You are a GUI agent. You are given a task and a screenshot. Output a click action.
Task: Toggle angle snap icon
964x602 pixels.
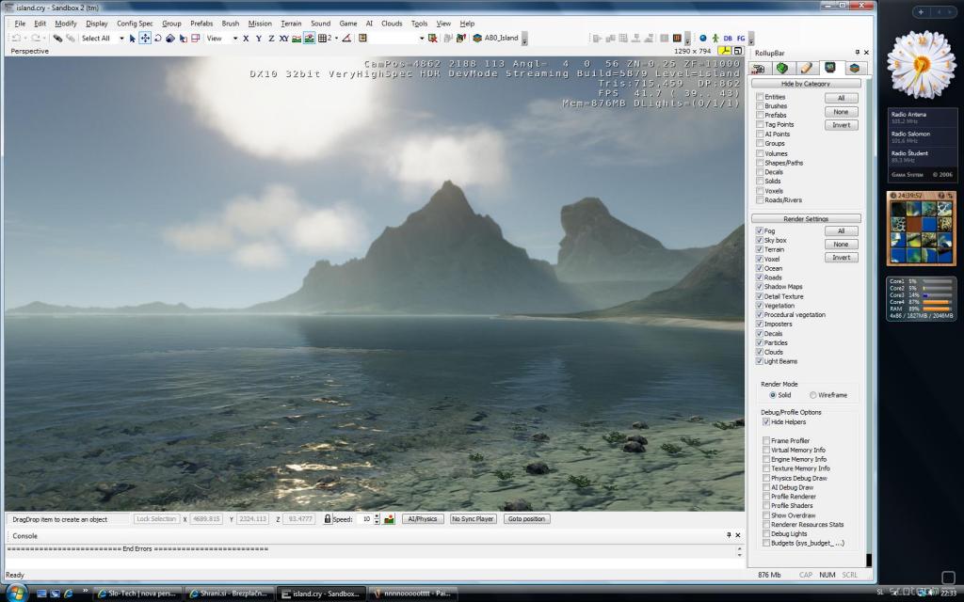[346, 38]
